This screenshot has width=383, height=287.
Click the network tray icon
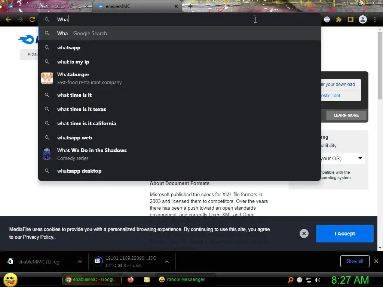point(309,280)
